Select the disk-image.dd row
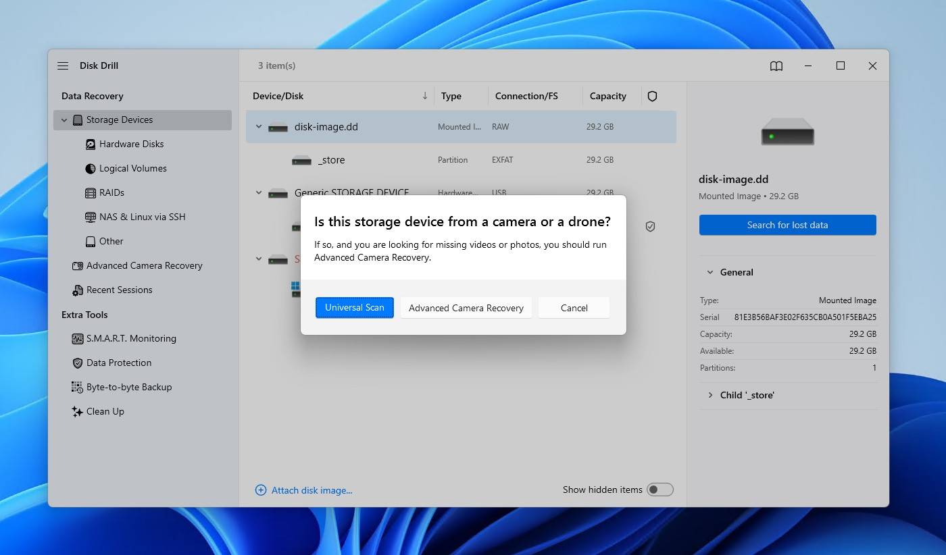The width and height of the screenshot is (946, 555). pos(461,127)
